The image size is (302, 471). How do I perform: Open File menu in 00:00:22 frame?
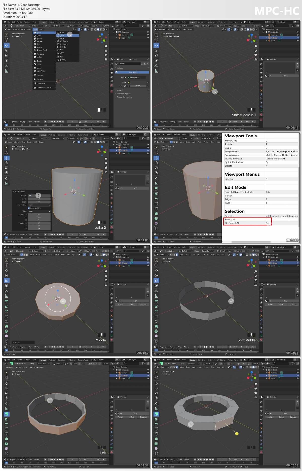pyautogui.click(x=9, y=22)
